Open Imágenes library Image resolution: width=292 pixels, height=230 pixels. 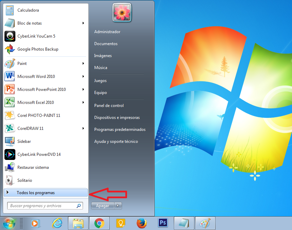pyautogui.click(x=103, y=56)
